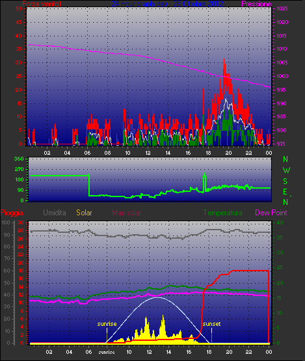305x361 pixels.
Task: Click the 'S' compass direction letter
Action: pos(285,181)
